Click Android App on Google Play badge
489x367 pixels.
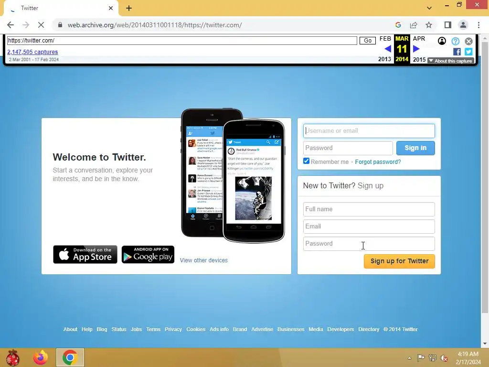point(148,254)
